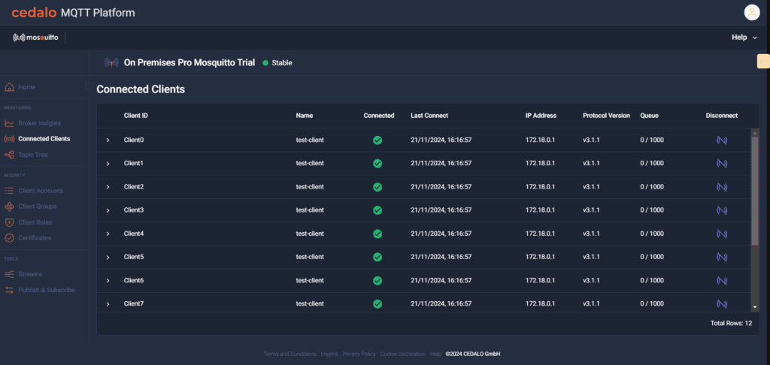
Task: Click the IP Address column header
Action: (x=541, y=116)
